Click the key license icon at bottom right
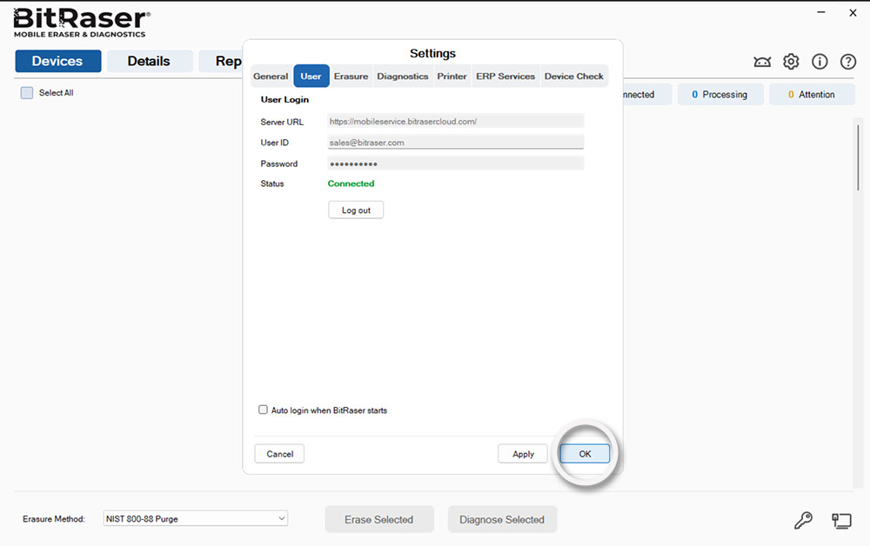This screenshot has width=870, height=546. [x=803, y=520]
